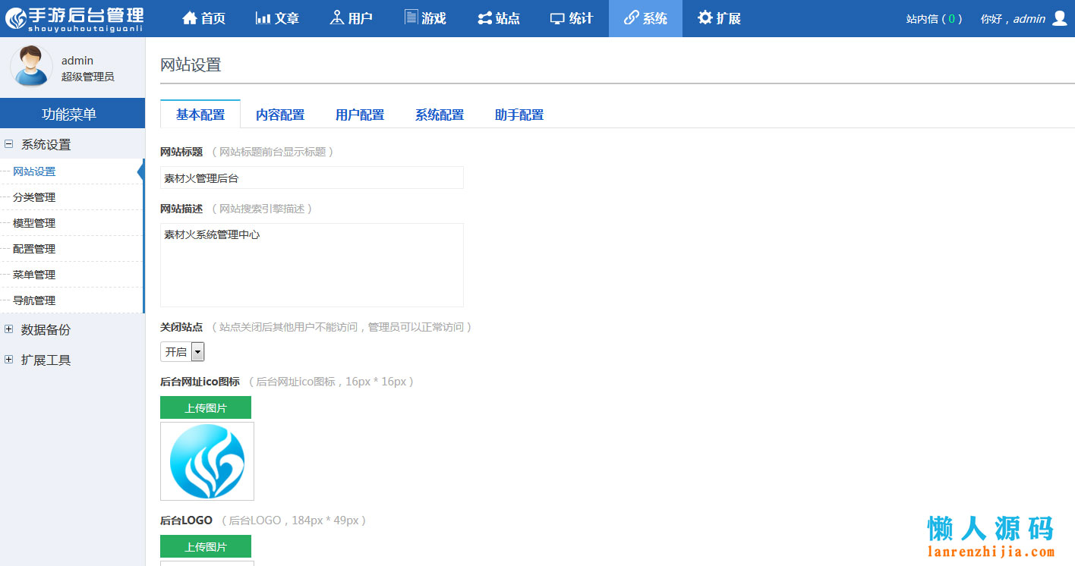Click the 功能菜单 sidebar header

(x=72, y=114)
